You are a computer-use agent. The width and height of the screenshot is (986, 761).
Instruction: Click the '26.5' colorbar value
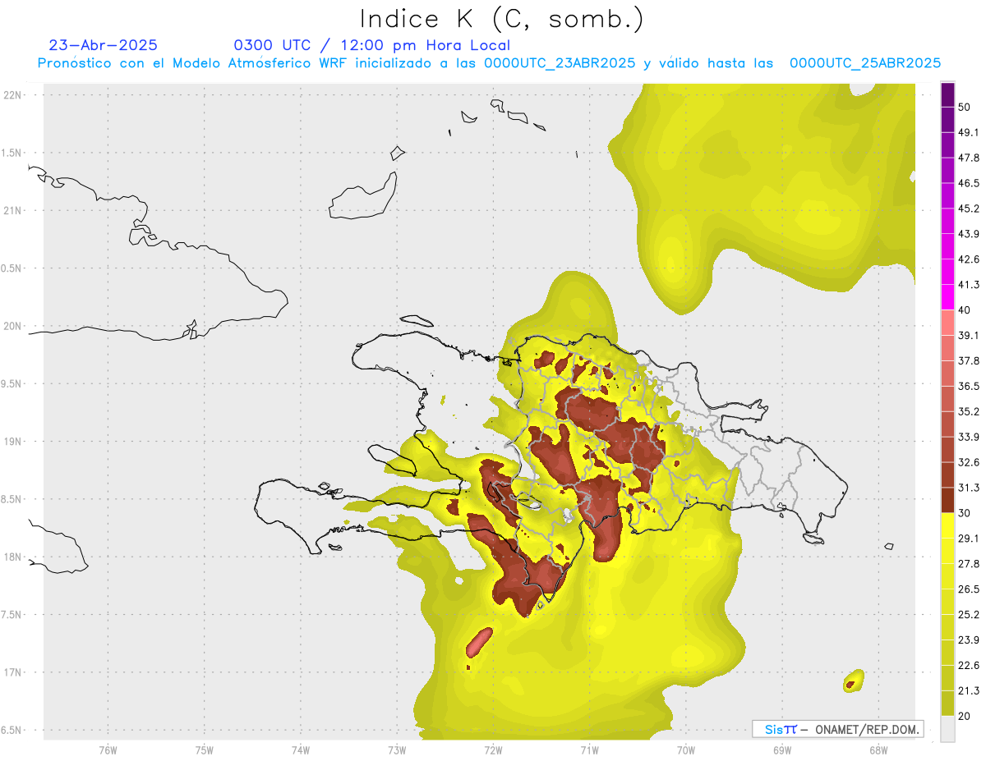point(969,589)
